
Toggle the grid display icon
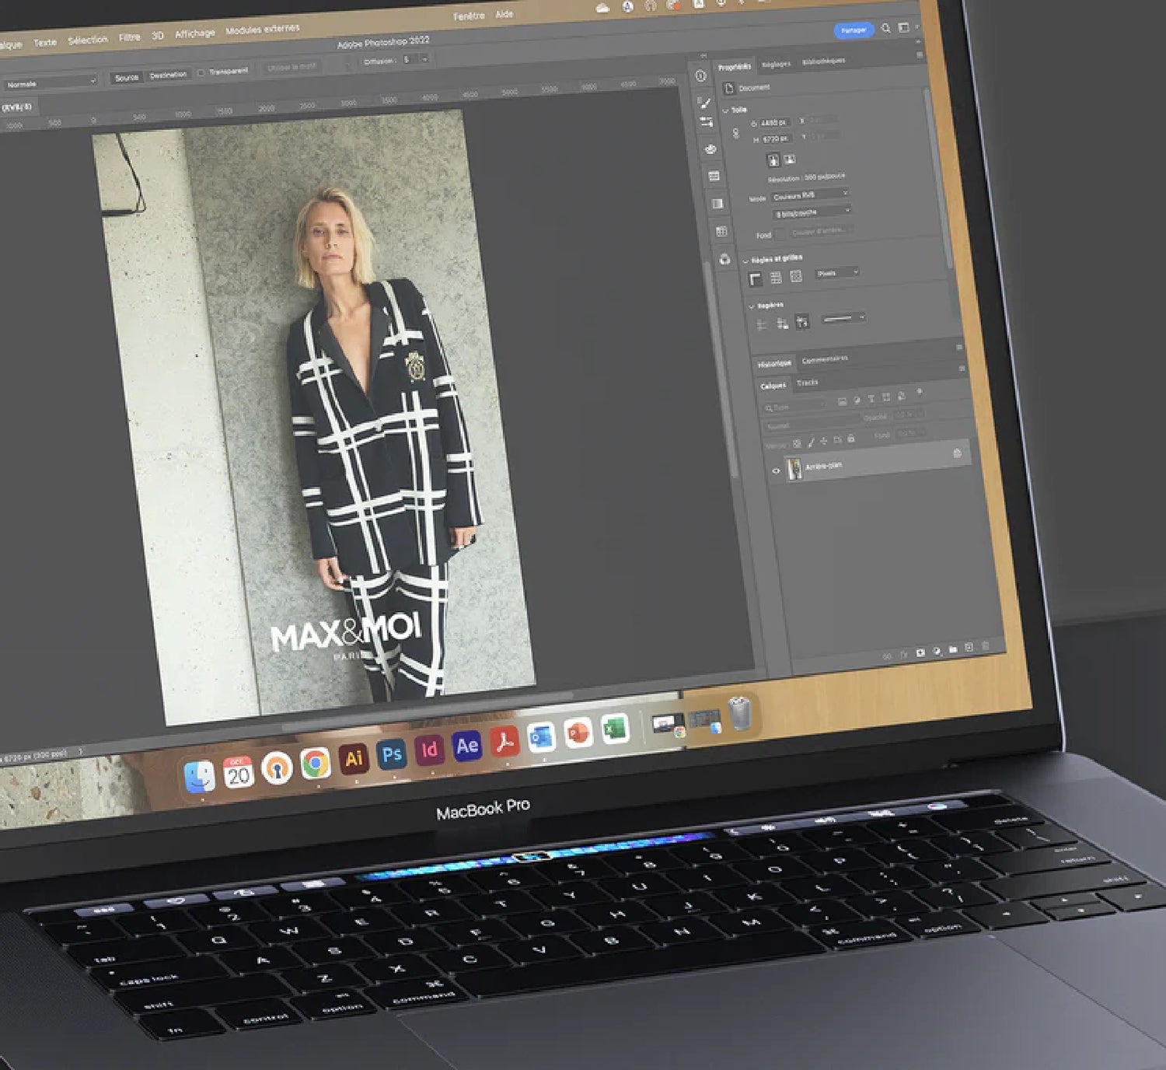coord(776,278)
